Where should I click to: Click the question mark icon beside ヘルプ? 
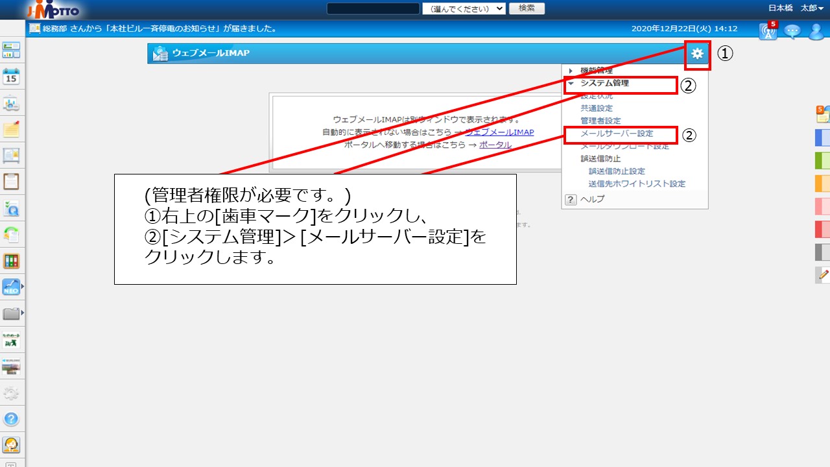(x=571, y=200)
